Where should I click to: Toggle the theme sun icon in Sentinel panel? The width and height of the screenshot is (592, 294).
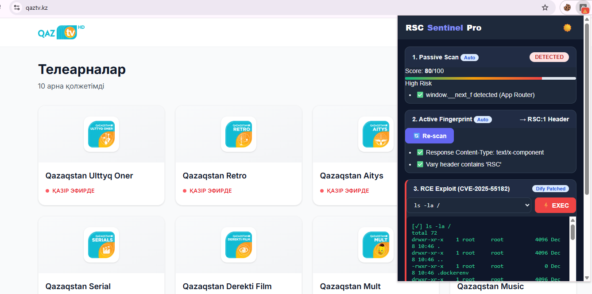pos(567,28)
